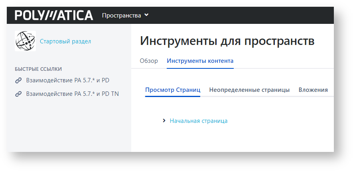Screen dimensions: 353x171
Task: Click the Polymatica logo in header
Action: point(54,16)
